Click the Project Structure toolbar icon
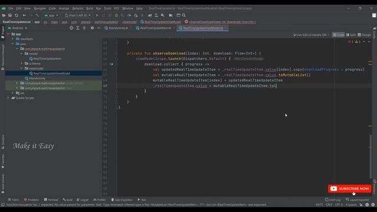Image resolution: width=377 pixels, height=212 pixels. (171, 15)
